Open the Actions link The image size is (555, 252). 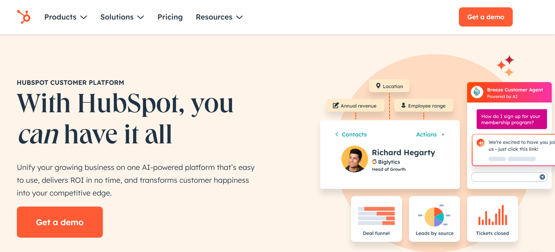click(x=426, y=135)
